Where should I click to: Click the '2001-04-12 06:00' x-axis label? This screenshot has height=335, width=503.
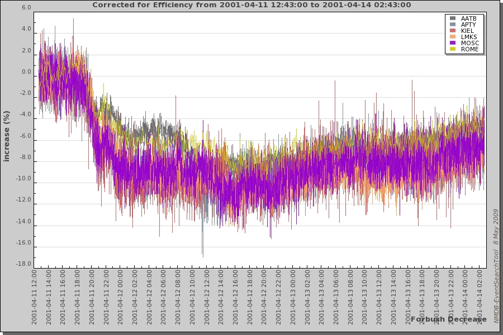163,297
